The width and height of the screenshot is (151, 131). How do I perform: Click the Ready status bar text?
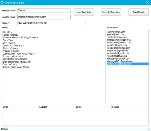(x=4, y=129)
